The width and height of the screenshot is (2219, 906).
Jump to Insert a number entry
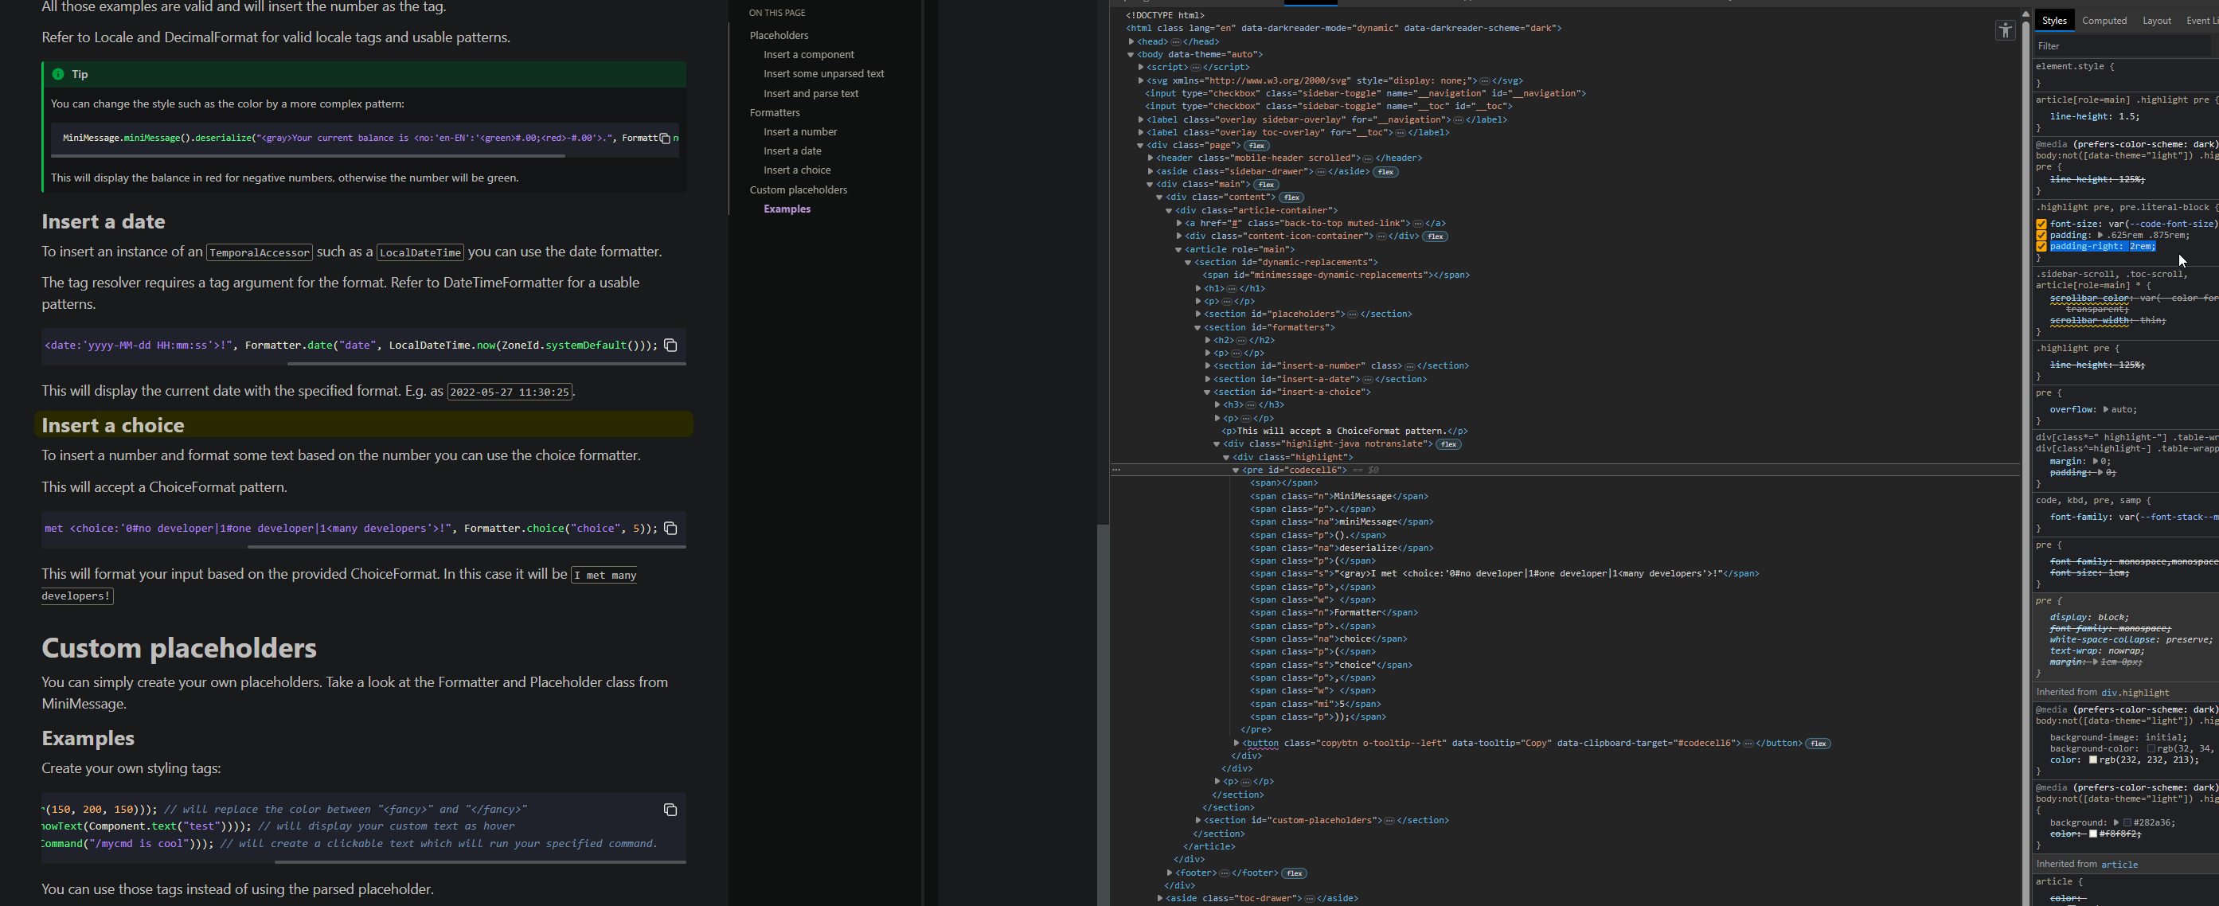[799, 132]
